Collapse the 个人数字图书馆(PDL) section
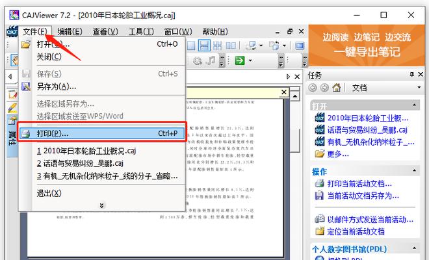Viewport: 429px width, 260px height. pyautogui.click(x=414, y=248)
